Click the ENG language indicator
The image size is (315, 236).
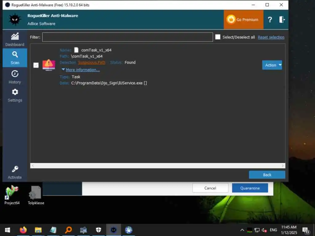click(273, 230)
